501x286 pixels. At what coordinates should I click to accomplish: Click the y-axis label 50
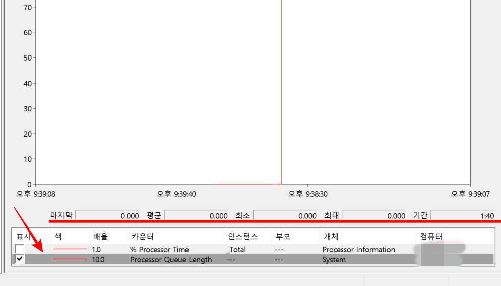(28, 58)
